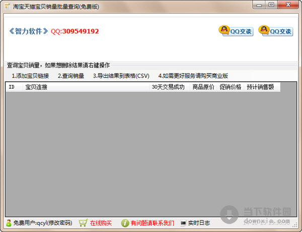The height and width of the screenshot is (232, 302).
Task: Click the 《智力软件》 logo text
Action: pyautogui.click(x=28, y=31)
